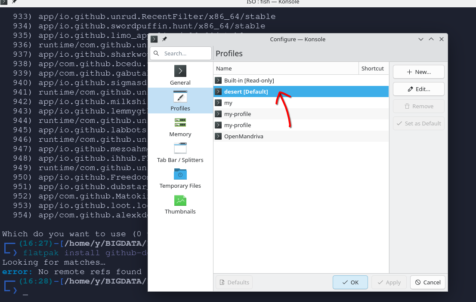The width and height of the screenshot is (476, 302).
Task: Edit the selected desert profile
Action: 419,89
